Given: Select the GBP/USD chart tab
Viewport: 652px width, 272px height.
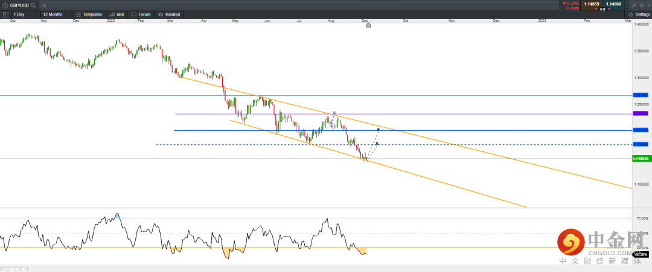Looking at the screenshot, I should [17, 5].
